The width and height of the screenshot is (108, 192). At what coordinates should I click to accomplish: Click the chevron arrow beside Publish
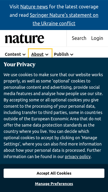click(72, 55)
